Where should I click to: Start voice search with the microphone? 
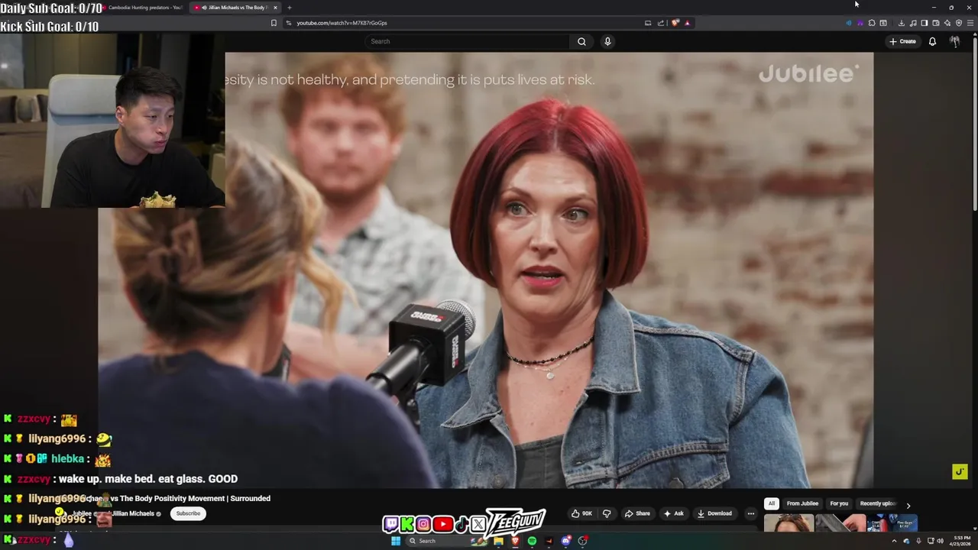coord(607,41)
